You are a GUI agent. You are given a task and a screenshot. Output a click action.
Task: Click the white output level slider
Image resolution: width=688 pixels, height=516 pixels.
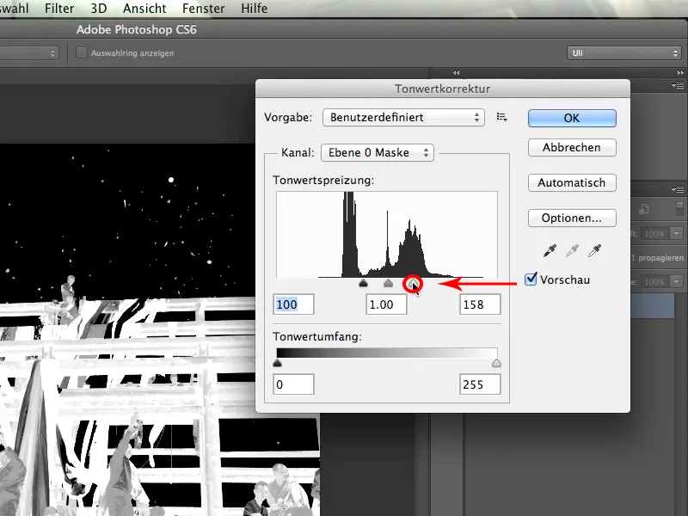[x=496, y=363]
